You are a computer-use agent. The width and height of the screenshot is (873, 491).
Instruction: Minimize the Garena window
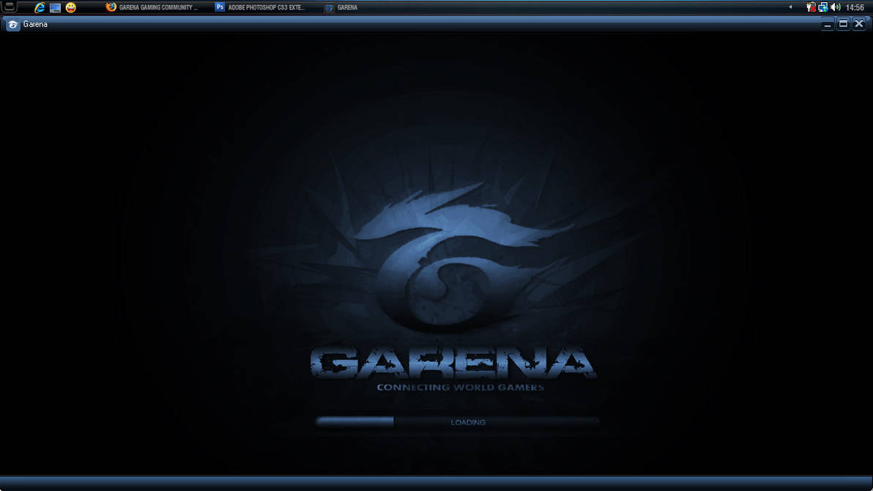click(827, 24)
